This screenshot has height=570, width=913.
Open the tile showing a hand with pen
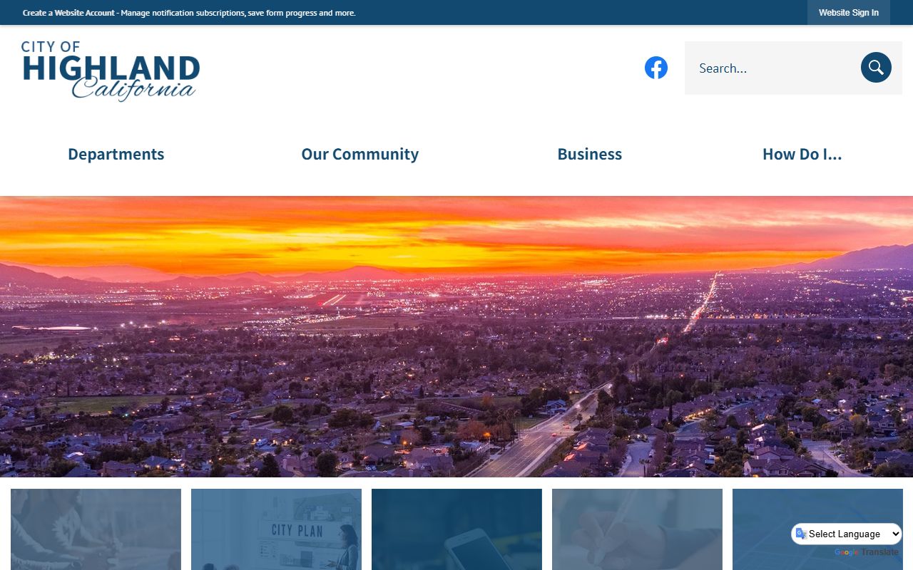click(637, 529)
